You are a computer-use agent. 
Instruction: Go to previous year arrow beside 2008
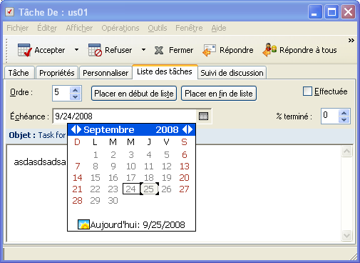pyautogui.click(x=185, y=129)
